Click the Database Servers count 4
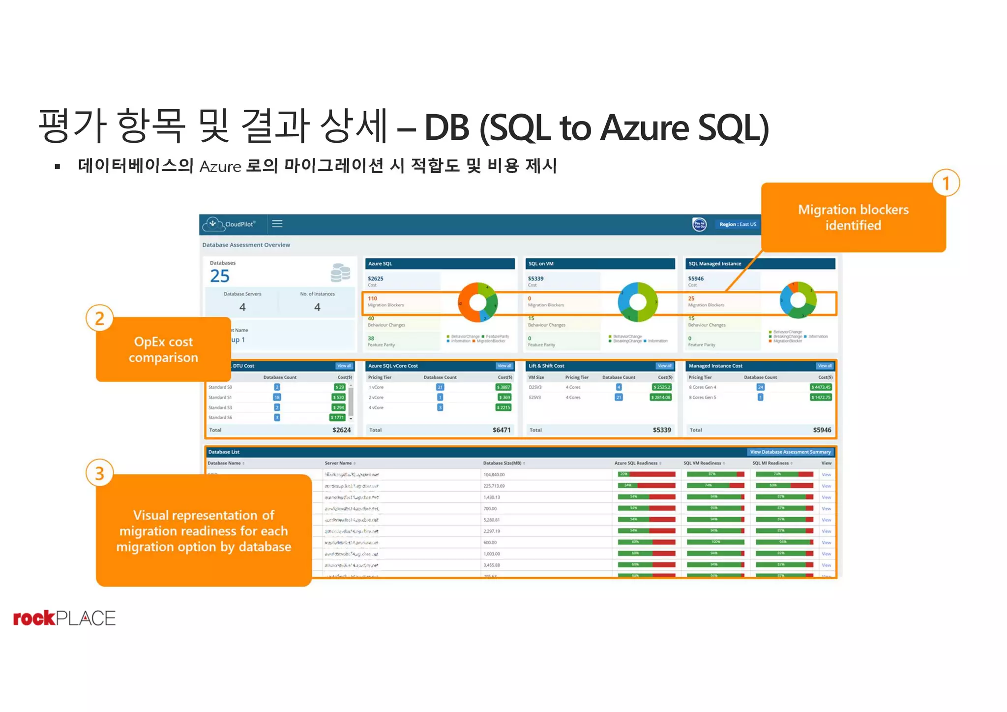 coord(242,307)
